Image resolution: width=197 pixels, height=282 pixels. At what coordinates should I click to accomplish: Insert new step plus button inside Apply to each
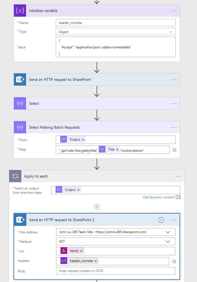(97, 207)
